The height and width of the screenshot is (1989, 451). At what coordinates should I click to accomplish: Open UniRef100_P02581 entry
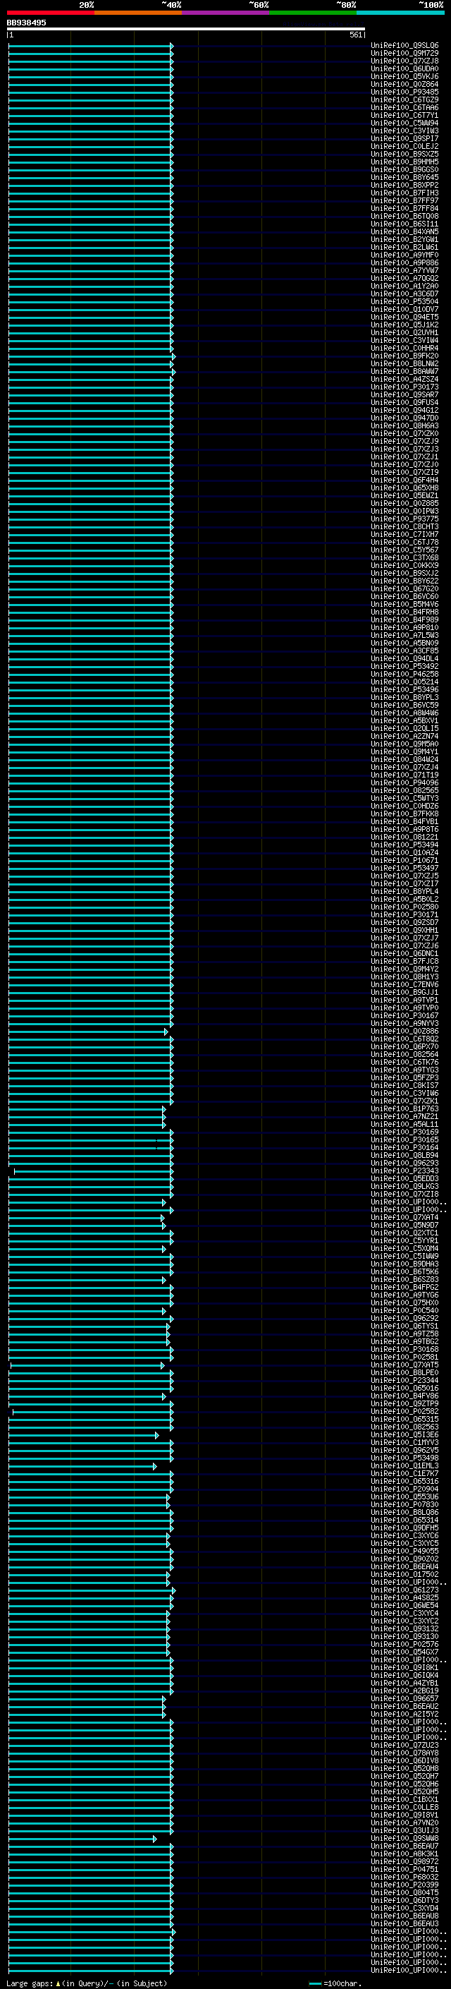click(404, 1357)
